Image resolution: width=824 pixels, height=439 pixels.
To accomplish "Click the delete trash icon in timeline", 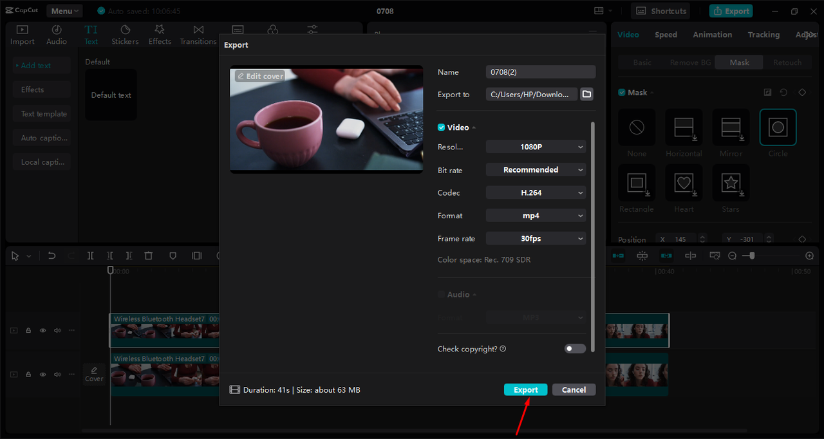I will (x=149, y=256).
